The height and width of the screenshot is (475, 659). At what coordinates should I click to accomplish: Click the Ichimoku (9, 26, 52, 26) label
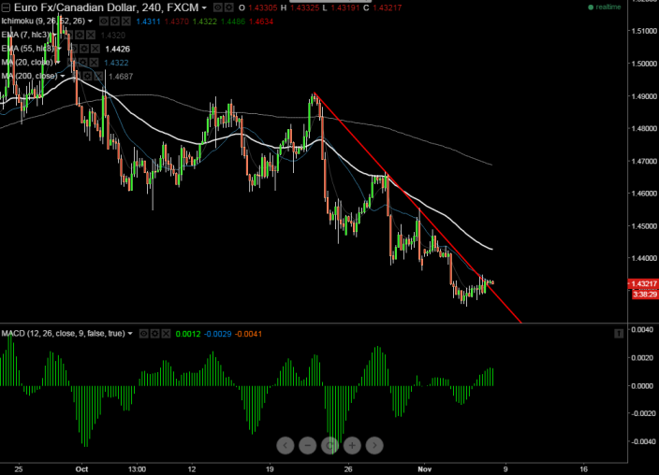tap(43, 21)
